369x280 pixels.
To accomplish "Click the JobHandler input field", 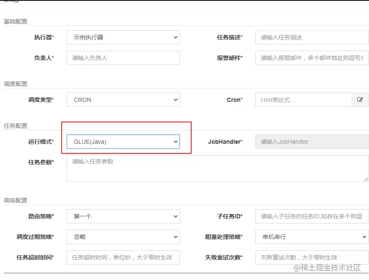I will tap(312, 142).
